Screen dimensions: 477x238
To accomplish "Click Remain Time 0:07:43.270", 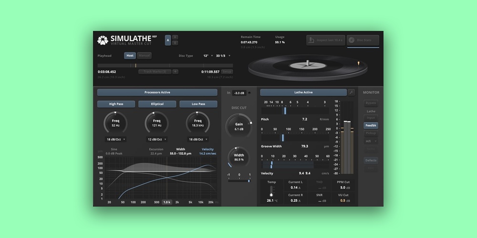I will (249, 42).
